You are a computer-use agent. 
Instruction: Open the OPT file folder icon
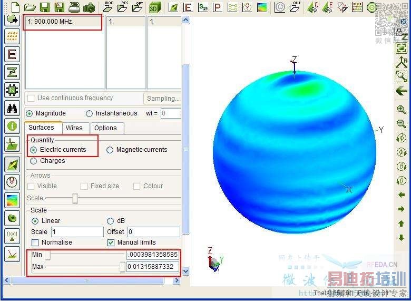[138, 7]
